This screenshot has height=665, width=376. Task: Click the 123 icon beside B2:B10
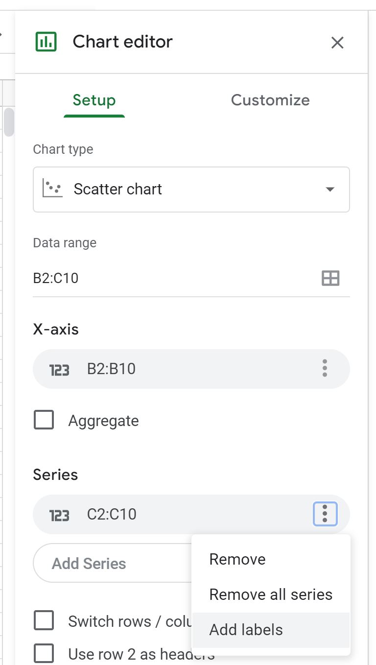pyautogui.click(x=59, y=369)
